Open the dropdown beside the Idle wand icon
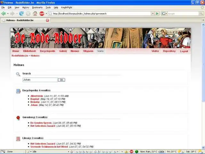This screenshot has width=205, height=154. point(31,152)
